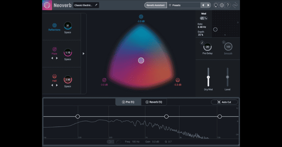Toggle Pre-Delay tempo sync note icon
This screenshot has height=147, width=282.
click(x=202, y=43)
